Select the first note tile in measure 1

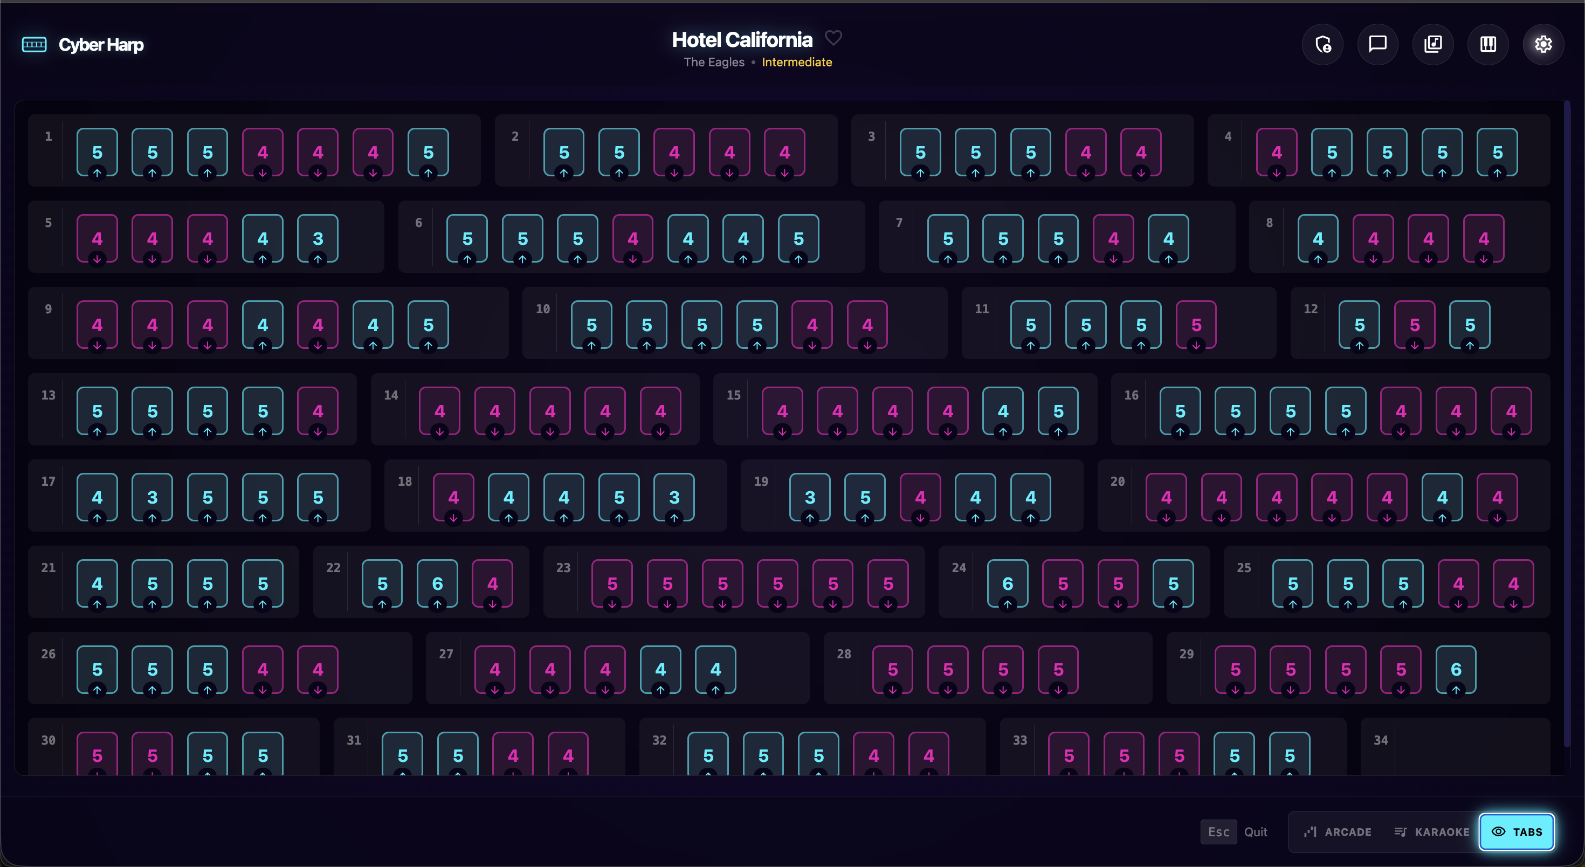[97, 152]
